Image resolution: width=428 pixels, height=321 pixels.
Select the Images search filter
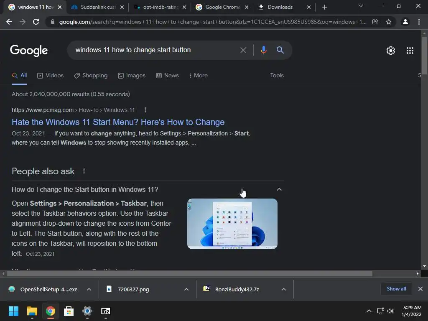click(x=132, y=76)
